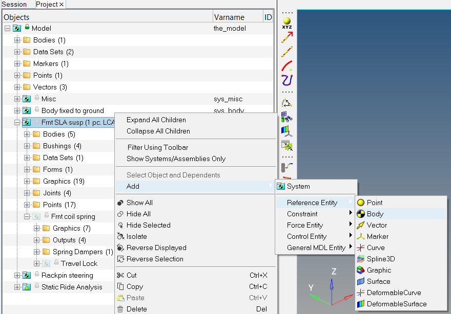Select the blue U-shaped spline toolbar icon
Screen dimensions: 451x314
coord(287,80)
